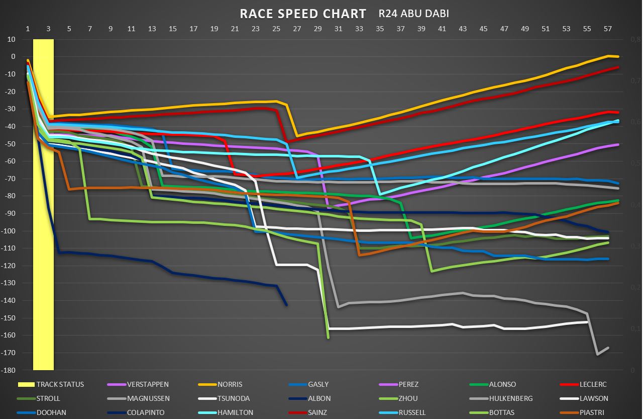
Task: Click the yellow track status band in the plot
Action: (x=43, y=204)
